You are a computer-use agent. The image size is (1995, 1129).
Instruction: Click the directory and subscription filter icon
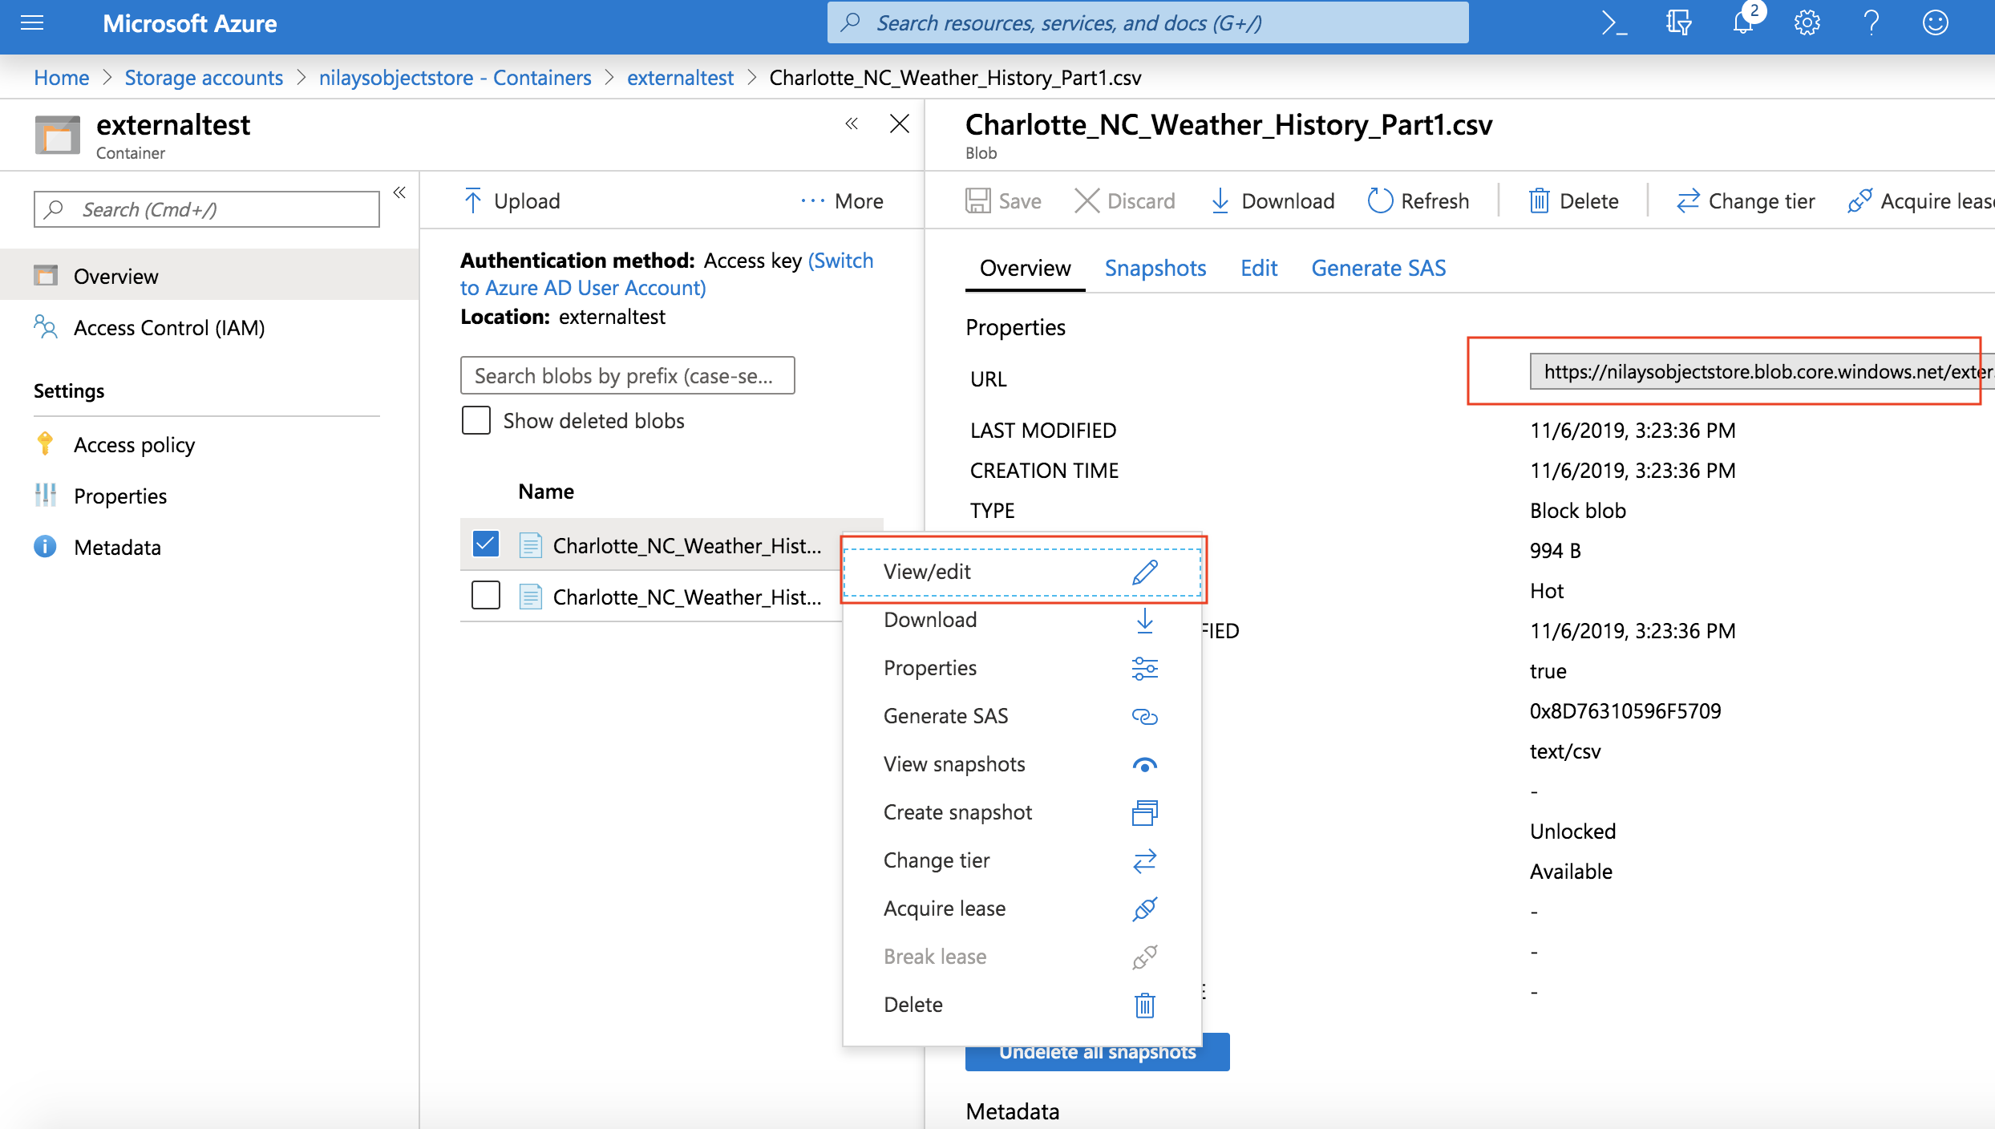[x=1678, y=23]
